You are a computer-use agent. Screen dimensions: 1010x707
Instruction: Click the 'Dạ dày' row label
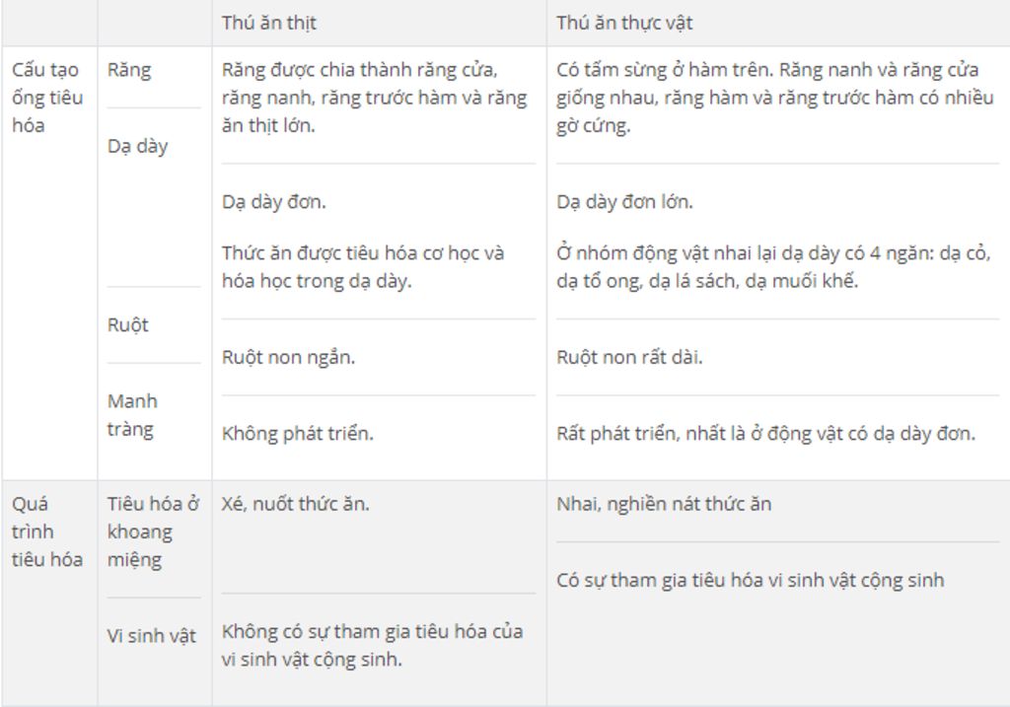pos(137,146)
